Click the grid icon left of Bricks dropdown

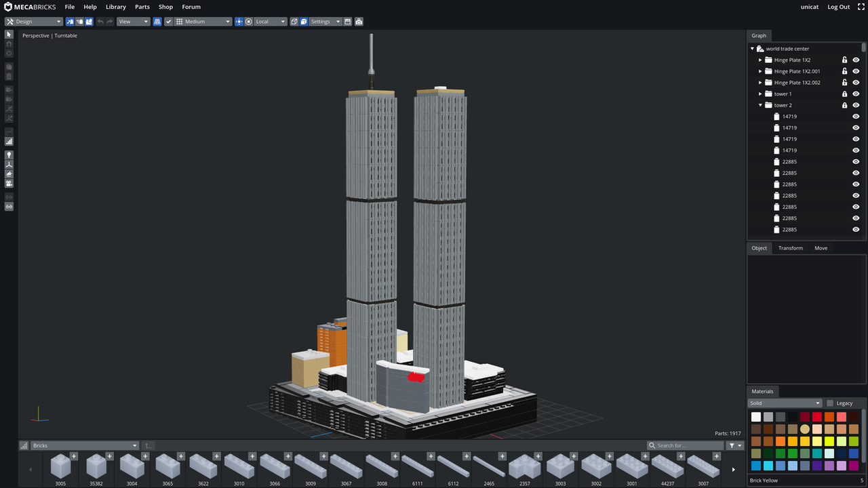pyautogui.click(x=24, y=445)
